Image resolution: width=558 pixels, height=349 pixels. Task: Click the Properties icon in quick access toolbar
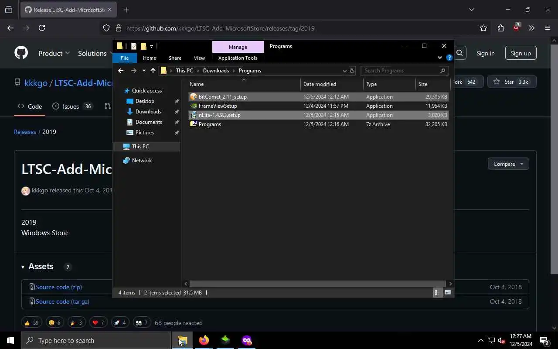[133, 46]
